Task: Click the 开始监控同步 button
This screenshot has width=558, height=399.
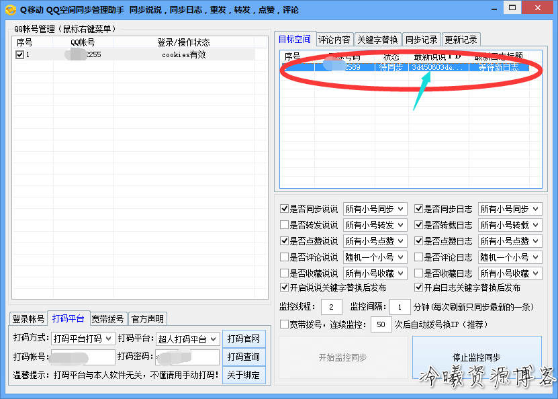Action: 343,357
